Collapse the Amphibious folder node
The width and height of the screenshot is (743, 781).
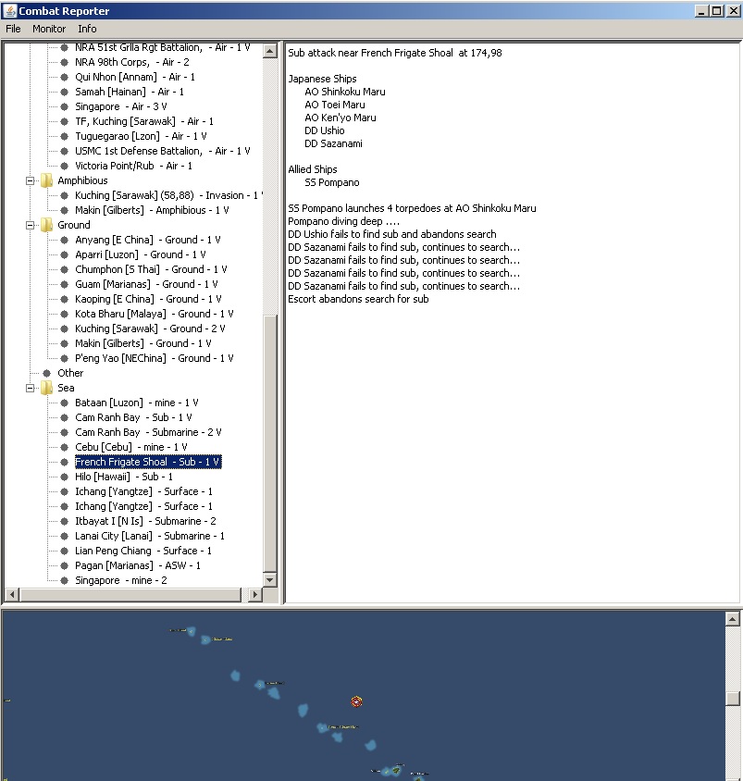(30, 180)
